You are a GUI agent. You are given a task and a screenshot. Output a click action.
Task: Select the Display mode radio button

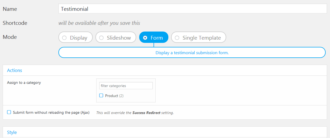[65, 38]
